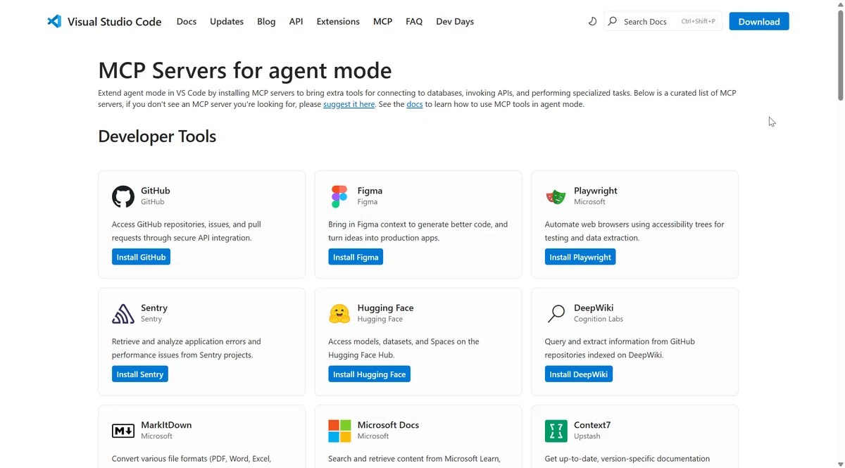Image resolution: width=845 pixels, height=468 pixels.
Task: Click the Playwright masks icon
Action: 556,196
